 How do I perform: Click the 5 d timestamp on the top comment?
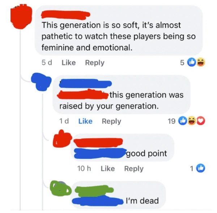(x=47, y=62)
